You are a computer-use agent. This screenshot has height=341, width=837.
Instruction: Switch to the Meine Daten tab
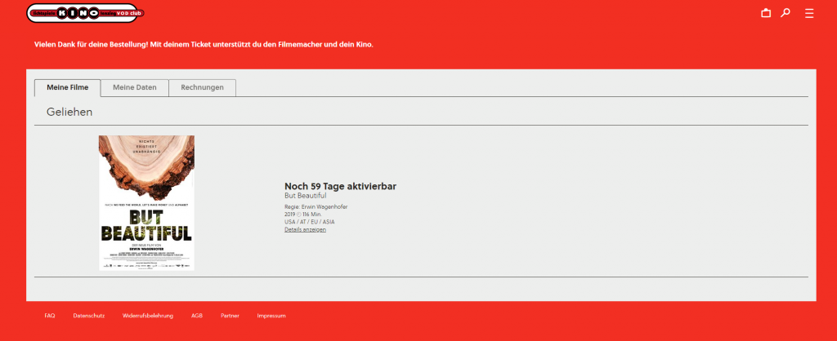135,88
